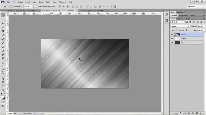Select the Clone Stamp tool
This screenshot has width=206, height=115.
tap(3, 47)
